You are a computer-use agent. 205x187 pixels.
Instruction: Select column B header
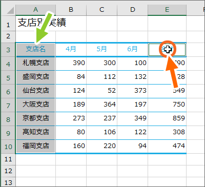[x=71, y=10]
